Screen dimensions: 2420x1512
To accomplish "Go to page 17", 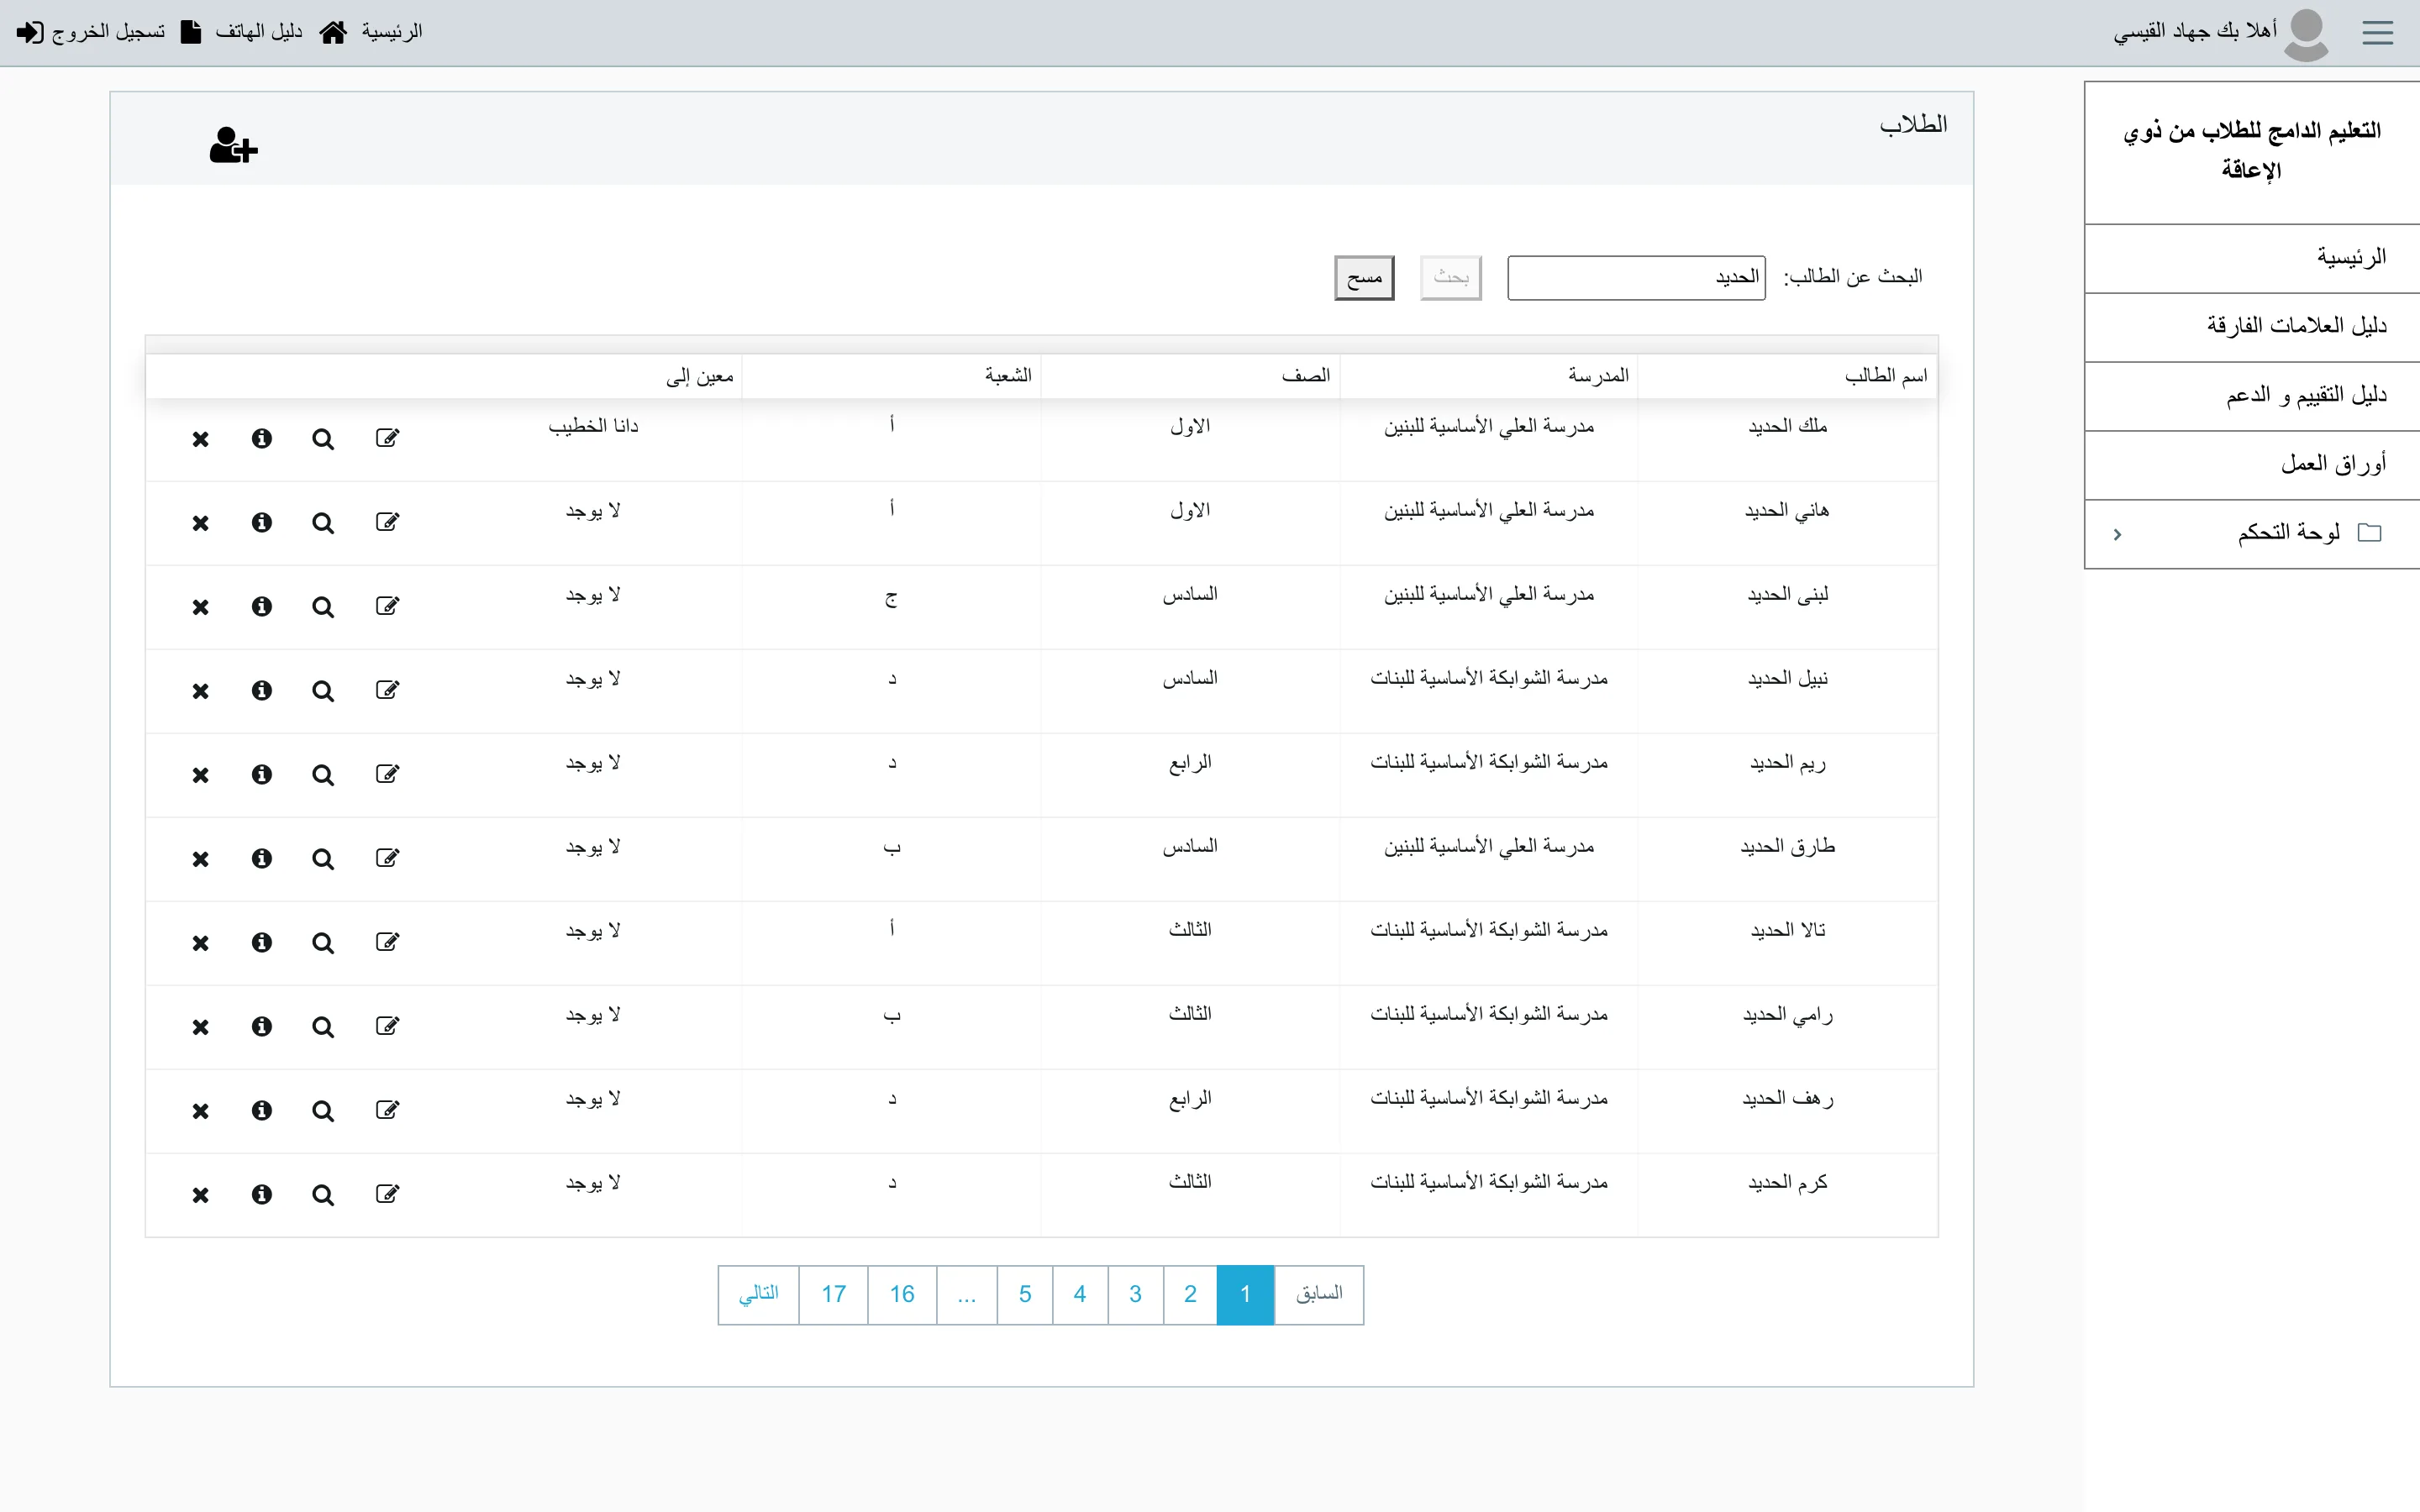I will (x=834, y=1294).
